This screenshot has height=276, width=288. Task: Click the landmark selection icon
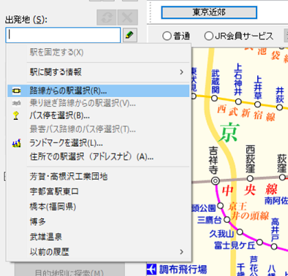click(x=16, y=143)
